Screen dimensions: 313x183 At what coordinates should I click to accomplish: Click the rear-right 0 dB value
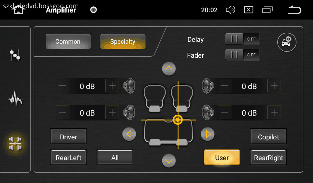coord(249,113)
